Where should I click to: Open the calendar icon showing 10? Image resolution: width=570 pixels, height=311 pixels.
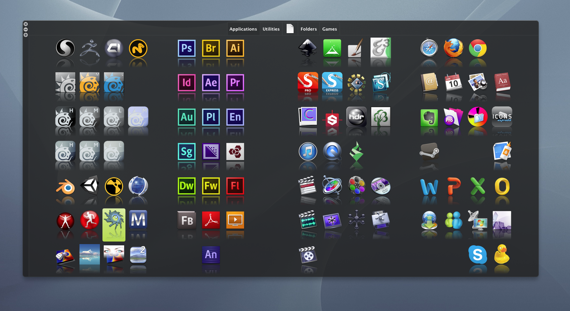click(x=454, y=83)
